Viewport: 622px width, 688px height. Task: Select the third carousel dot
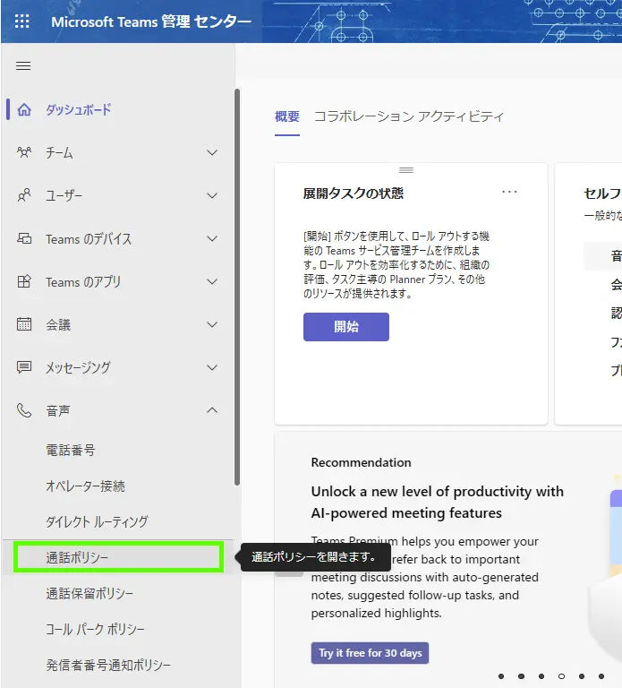click(541, 676)
